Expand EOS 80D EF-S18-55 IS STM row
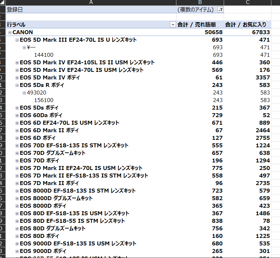The image size is (280, 258). click(x=17, y=221)
